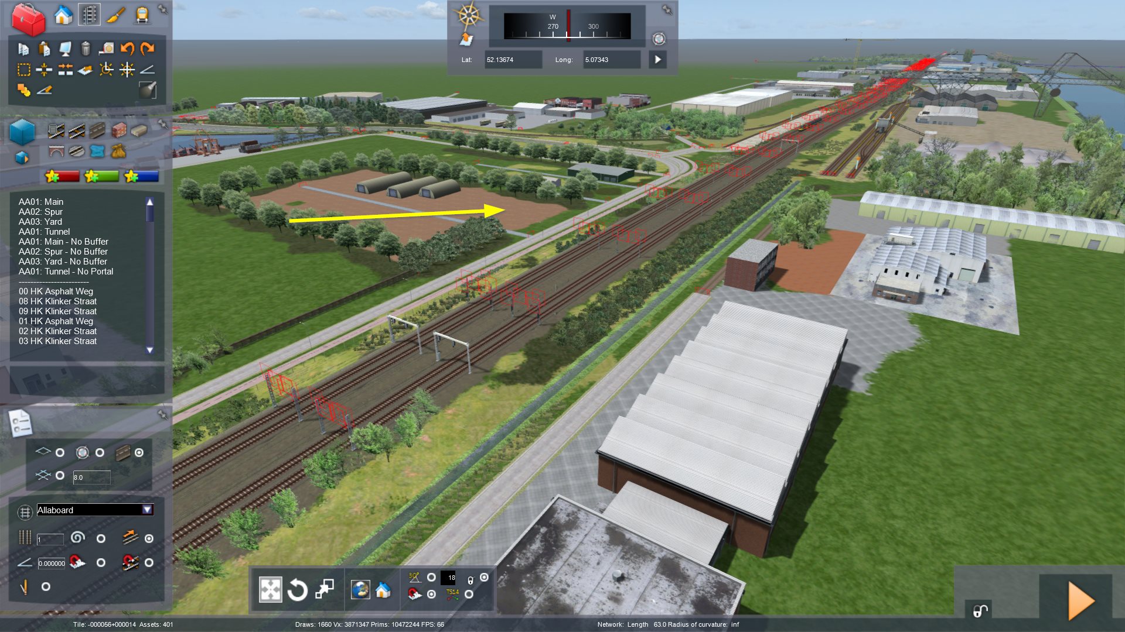
Task: Toggle the flashlight icon in toolbox
Action: (148, 90)
